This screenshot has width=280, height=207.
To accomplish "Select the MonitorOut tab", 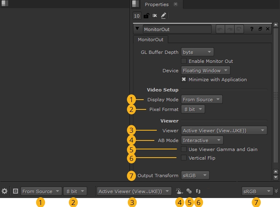I will [150, 40].
